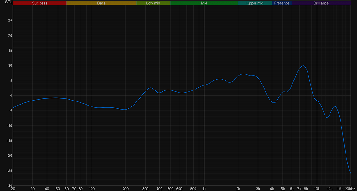The image size is (357, 191).
Task: Click the Mid frequency band label
Action: pos(204,3)
